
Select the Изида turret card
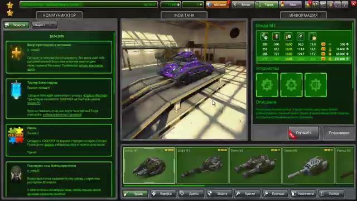(149, 165)
